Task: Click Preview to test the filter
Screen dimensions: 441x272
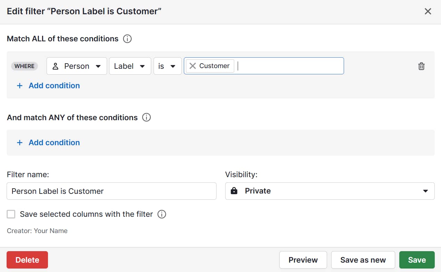Action: pos(303,259)
